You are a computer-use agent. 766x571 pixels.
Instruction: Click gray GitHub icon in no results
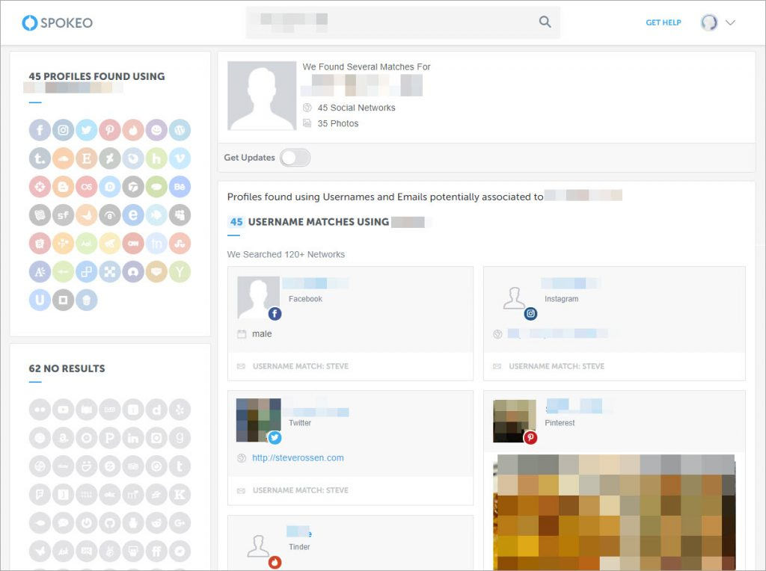(x=110, y=522)
